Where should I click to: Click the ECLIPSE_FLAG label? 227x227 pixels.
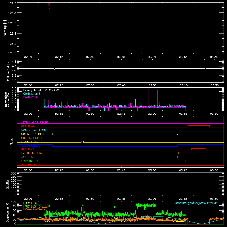point(31,146)
